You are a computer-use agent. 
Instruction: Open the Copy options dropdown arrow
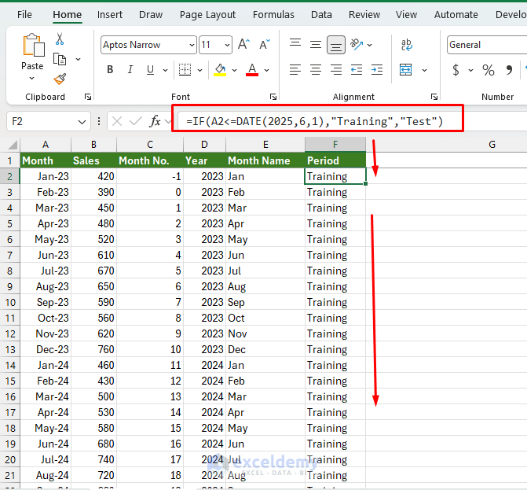pyautogui.click(x=78, y=59)
